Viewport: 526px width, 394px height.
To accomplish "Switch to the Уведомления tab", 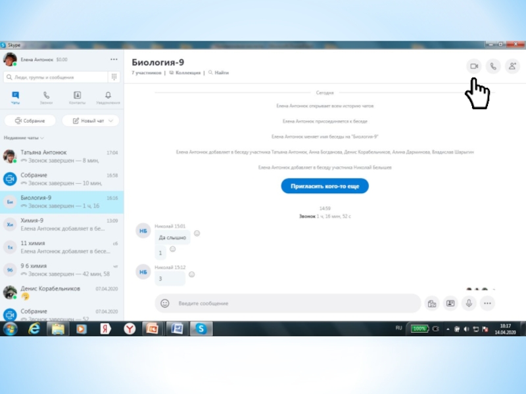I will (x=108, y=97).
